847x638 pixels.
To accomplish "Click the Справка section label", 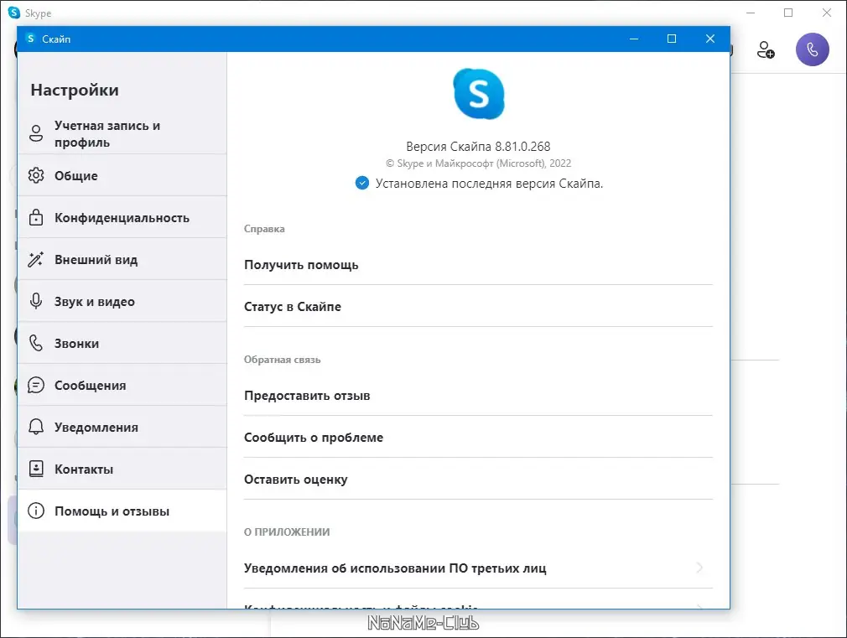I will [264, 229].
